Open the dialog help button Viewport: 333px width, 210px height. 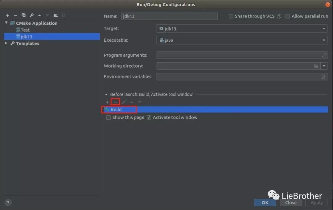pyautogui.click(x=8, y=203)
